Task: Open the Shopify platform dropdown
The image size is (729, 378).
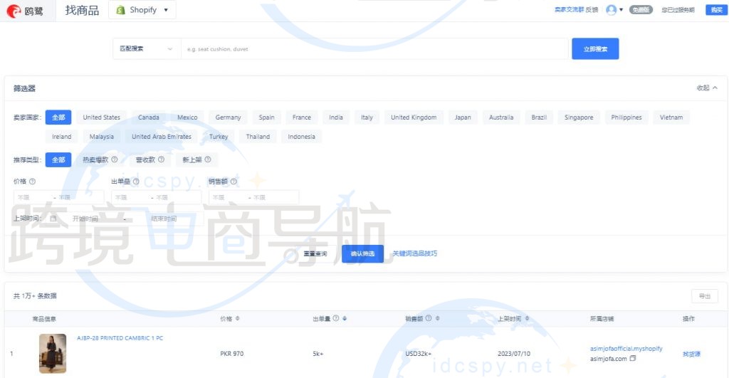Action: [x=142, y=10]
